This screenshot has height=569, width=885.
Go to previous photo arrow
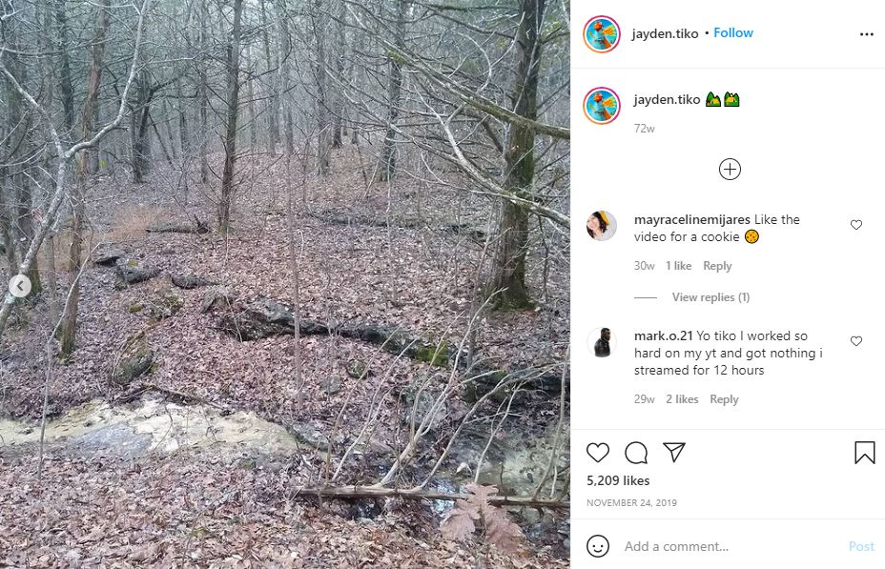tap(20, 286)
